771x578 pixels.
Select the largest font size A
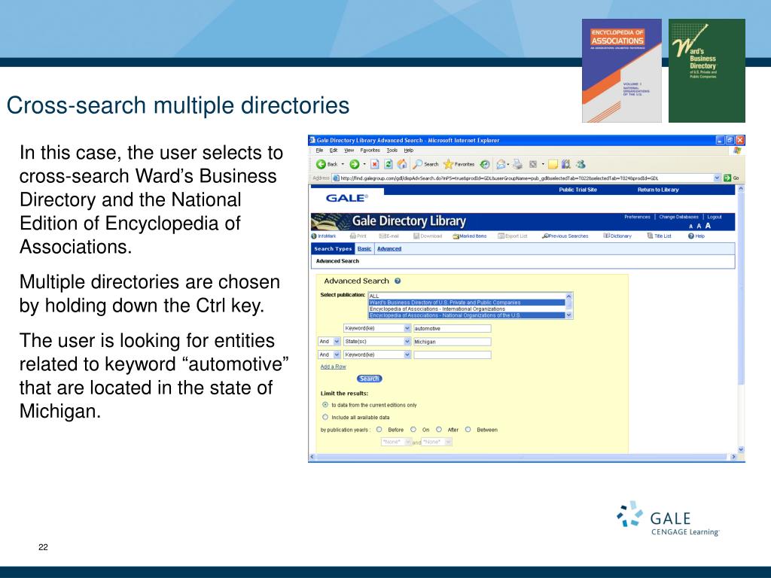[x=708, y=226]
